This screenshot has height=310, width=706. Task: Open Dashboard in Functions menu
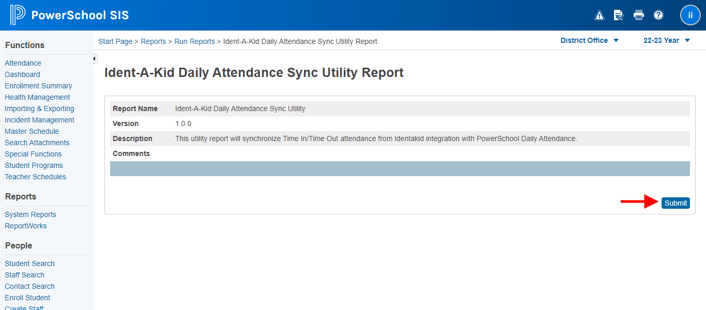click(22, 74)
